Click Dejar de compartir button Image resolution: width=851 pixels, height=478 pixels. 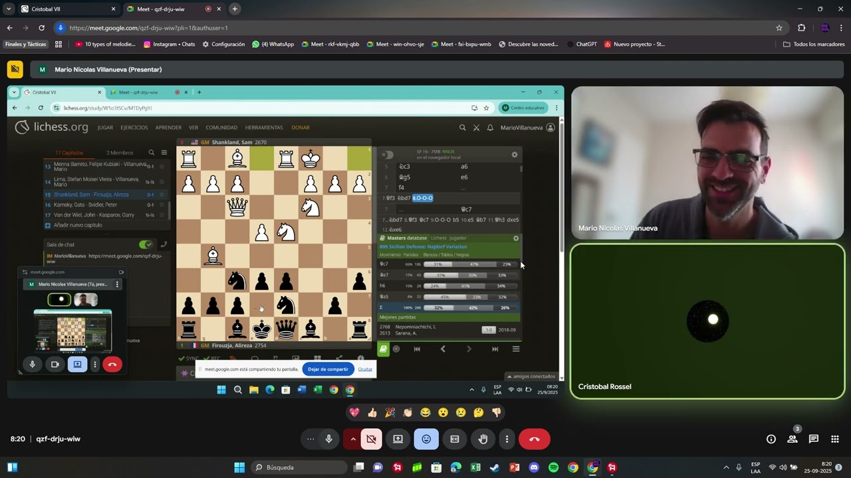[328, 369]
